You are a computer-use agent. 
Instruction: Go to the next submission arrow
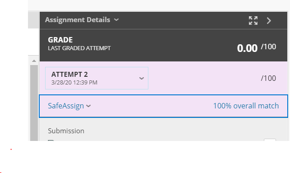pos(269,21)
